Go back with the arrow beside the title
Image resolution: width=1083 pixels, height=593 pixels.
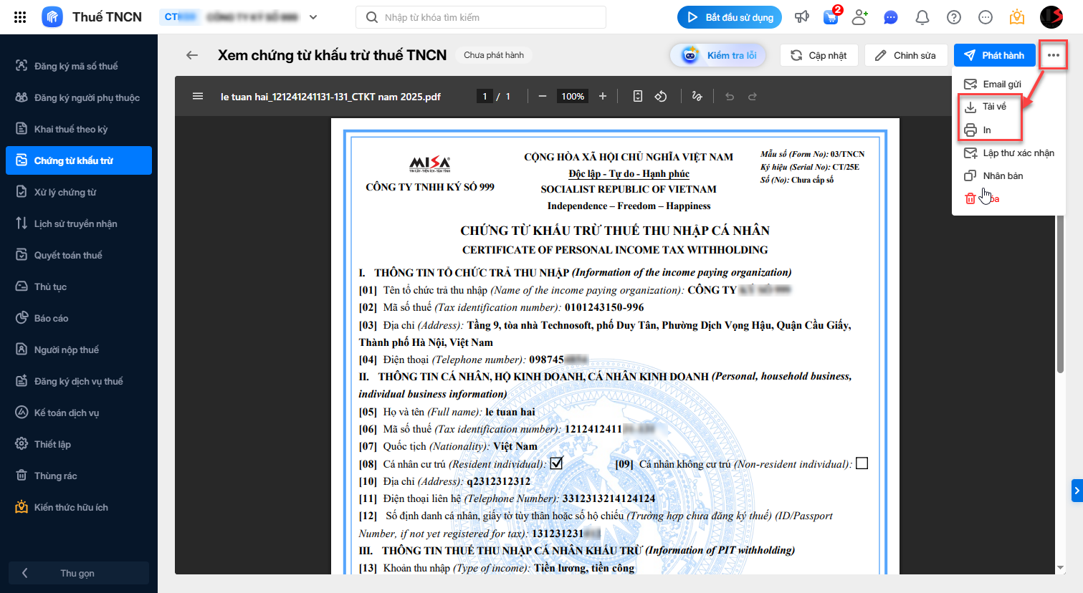click(x=191, y=55)
